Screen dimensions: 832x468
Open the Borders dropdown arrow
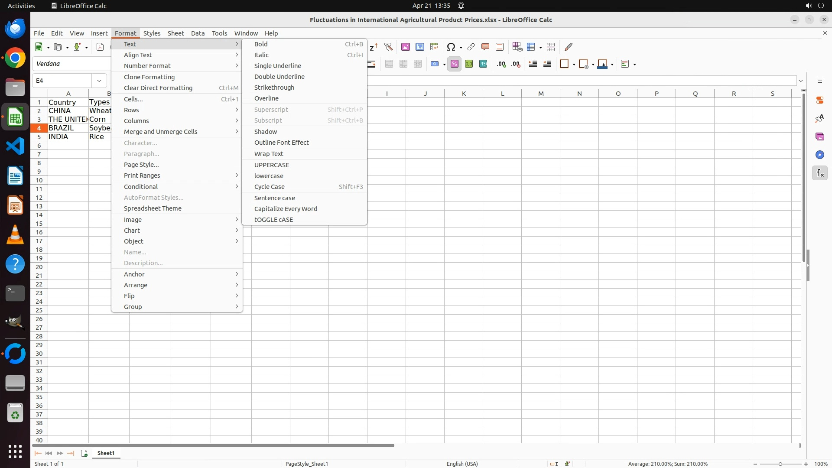(x=574, y=64)
